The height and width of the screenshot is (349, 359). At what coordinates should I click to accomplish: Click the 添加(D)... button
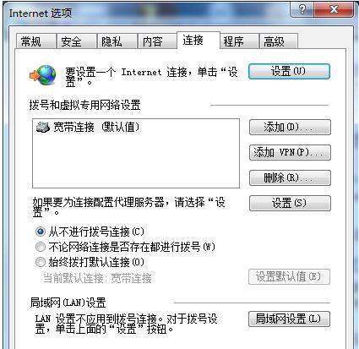(x=290, y=128)
